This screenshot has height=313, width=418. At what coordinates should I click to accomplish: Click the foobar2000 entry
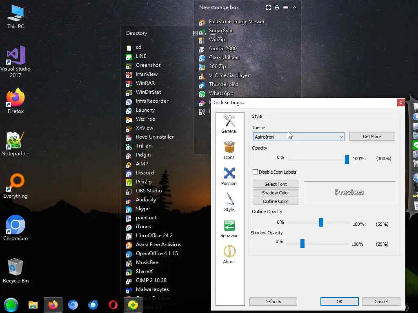coord(218,49)
